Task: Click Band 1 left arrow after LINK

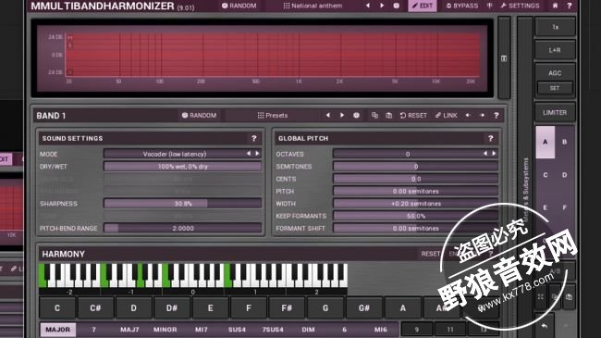Action: 468,115
